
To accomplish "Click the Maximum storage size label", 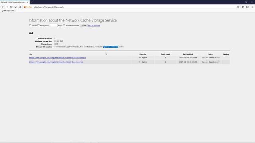I will (43, 41).
